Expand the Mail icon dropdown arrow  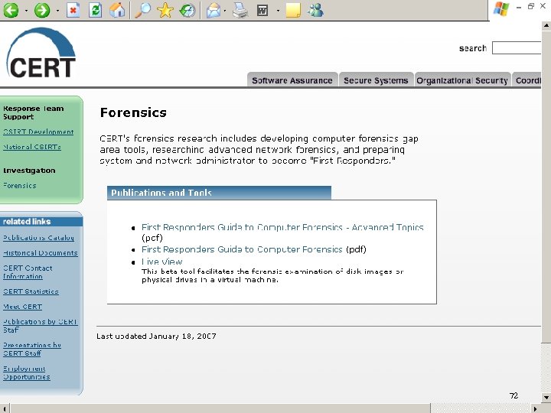225,11
